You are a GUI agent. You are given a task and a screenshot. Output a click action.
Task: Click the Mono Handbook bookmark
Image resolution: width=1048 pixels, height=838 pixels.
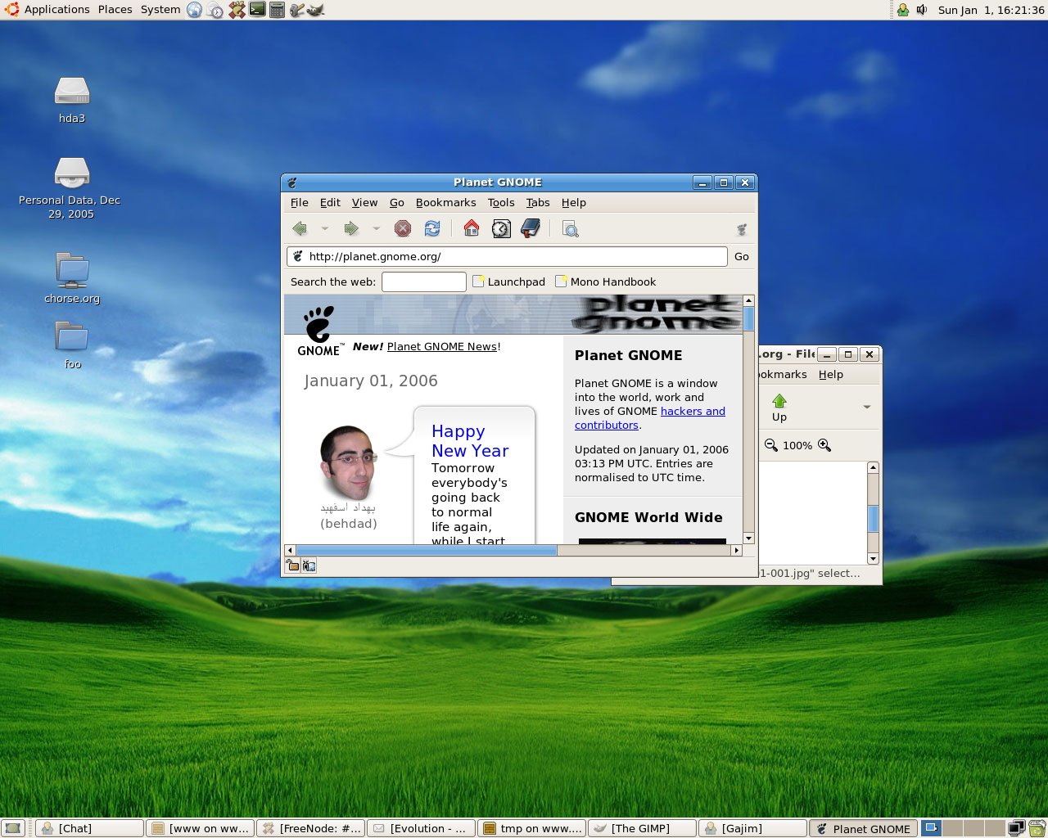click(x=606, y=282)
